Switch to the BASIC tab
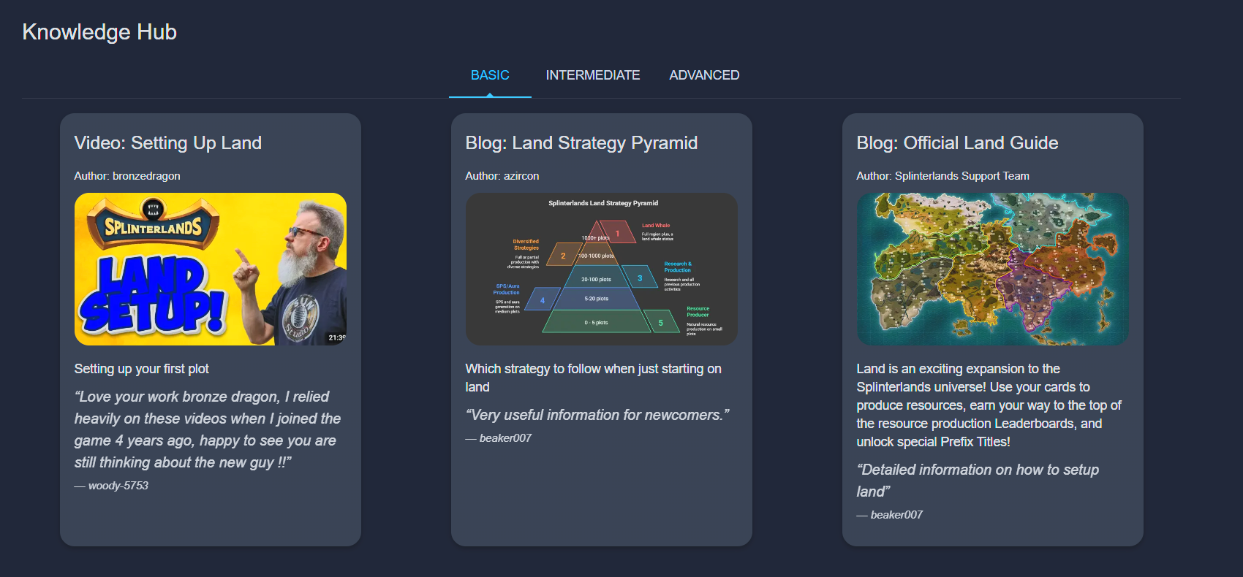 (490, 75)
